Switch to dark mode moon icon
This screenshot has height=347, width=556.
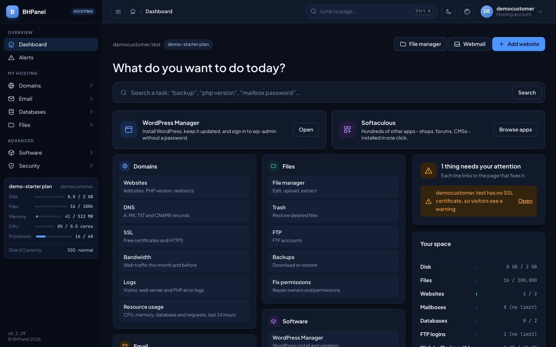click(449, 11)
